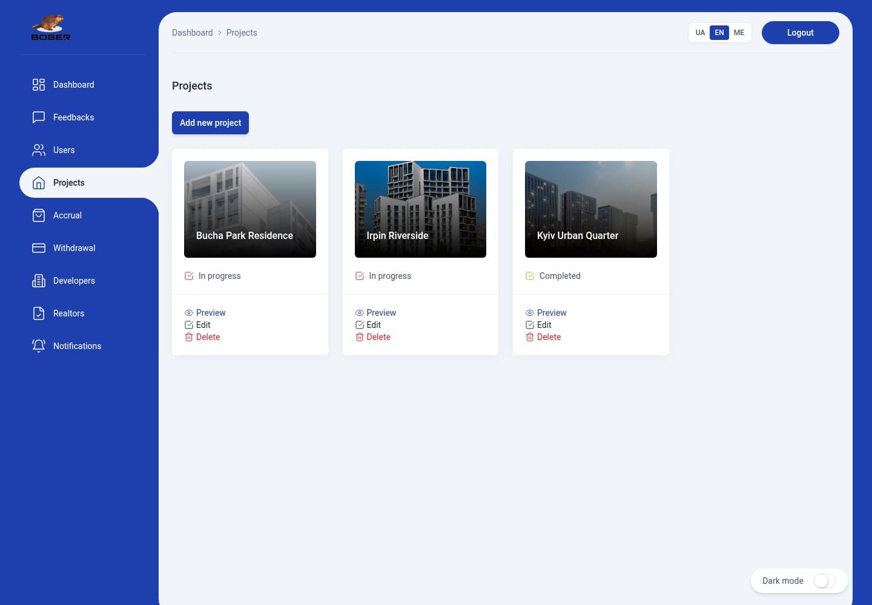Click 'In progress' under Irpin Riverside
872x605 pixels.
pyautogui.click(x=390, y=276)
